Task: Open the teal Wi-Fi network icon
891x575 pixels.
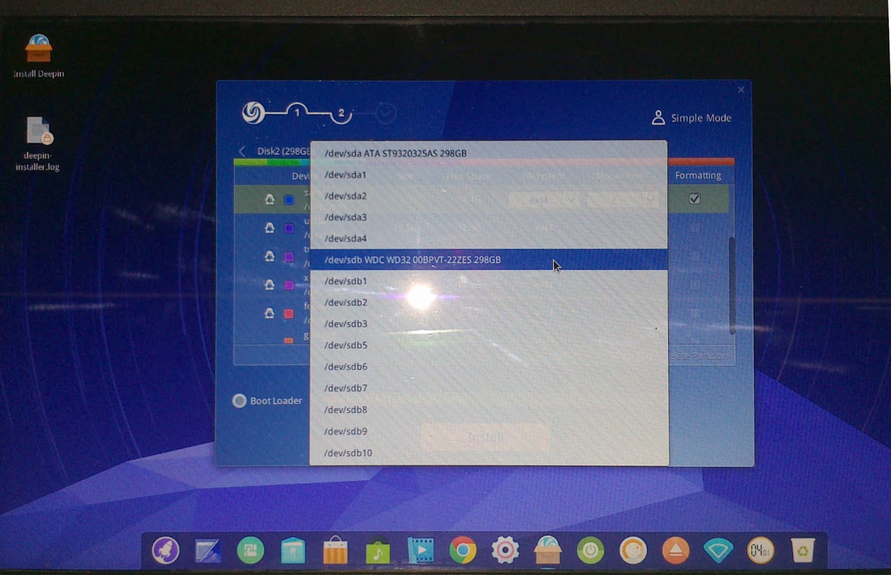Action: point(718,551)
